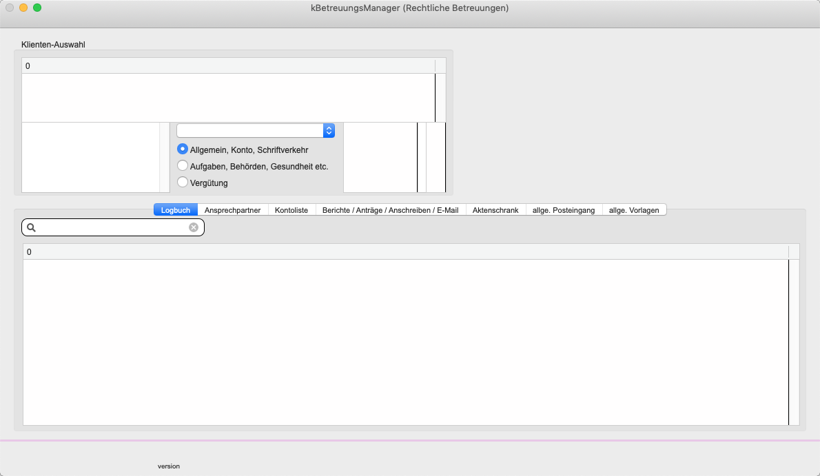Choose the 'Vergütung' radio button
The image size is (820, 476).
(x=183, y=183)
